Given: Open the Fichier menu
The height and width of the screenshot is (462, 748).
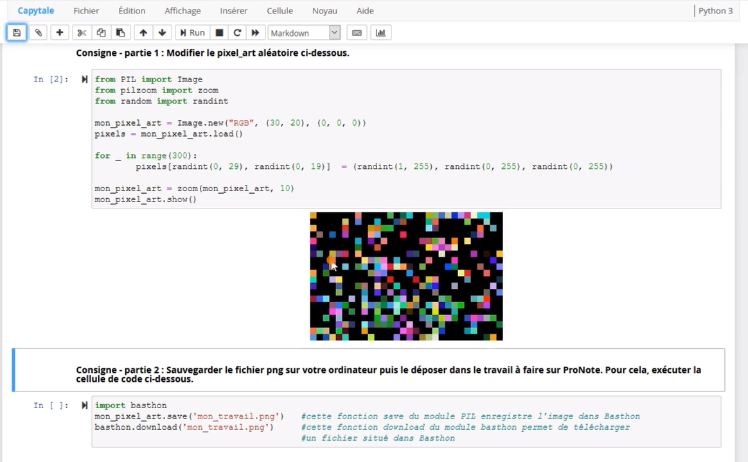Looking at the screenshot, I should point(86,11).
